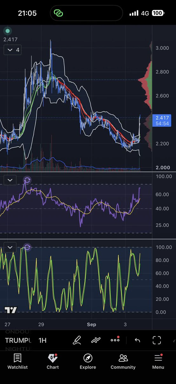Tap the TradingView logo on chart

[11, 310]
